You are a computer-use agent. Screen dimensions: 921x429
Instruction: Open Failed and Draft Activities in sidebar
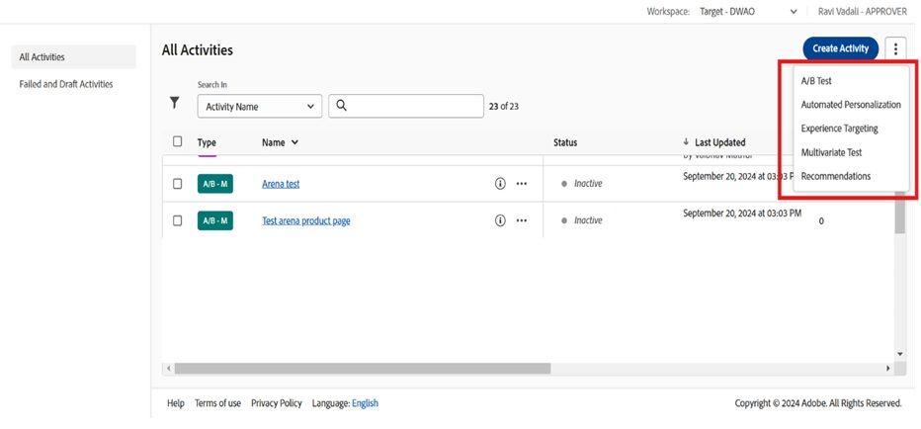66,84
